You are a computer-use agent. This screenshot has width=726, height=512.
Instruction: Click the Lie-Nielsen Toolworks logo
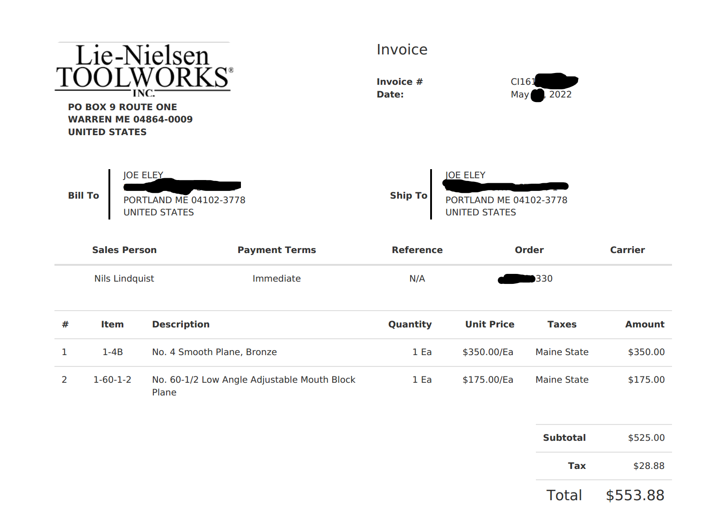[x=144, y=69]
